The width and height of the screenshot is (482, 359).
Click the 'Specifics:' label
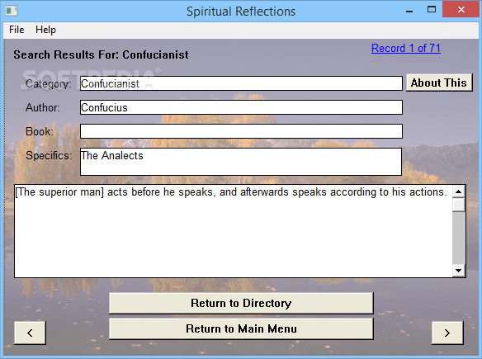(49, 155)
